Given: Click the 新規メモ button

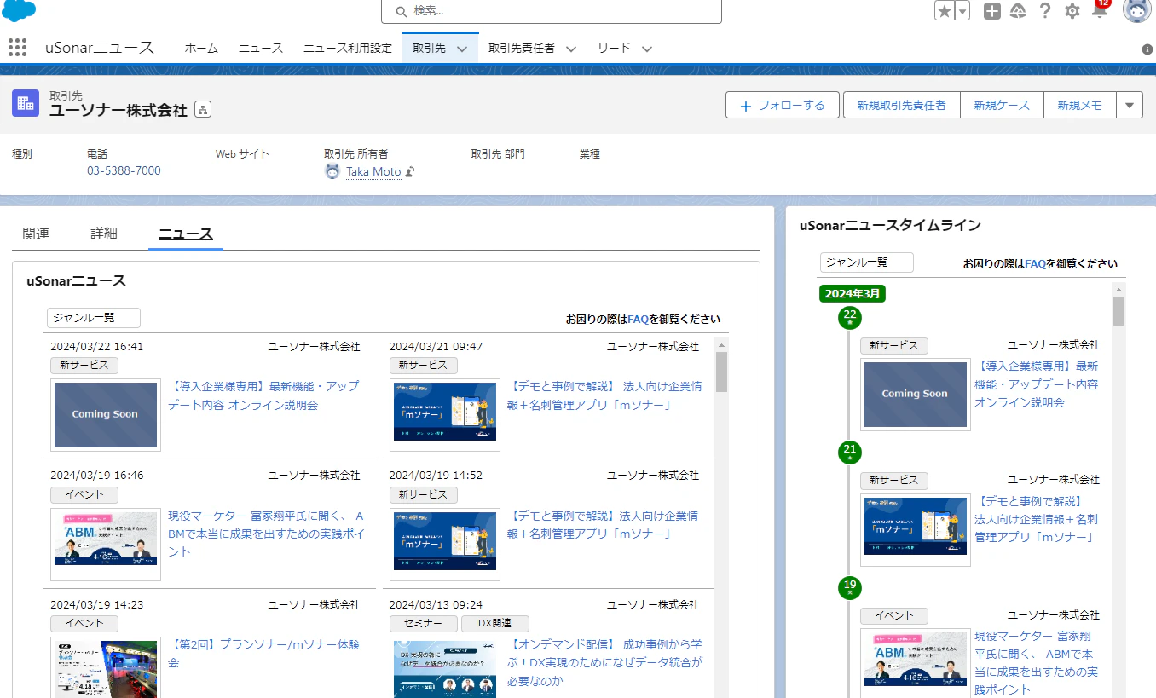Looking at the screenshot, I should click(1080, 106).
